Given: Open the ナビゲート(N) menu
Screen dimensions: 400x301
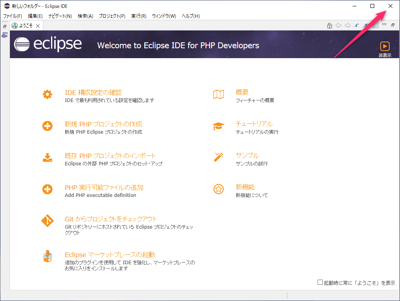Looking at the screenshot, I should (60, 16).
